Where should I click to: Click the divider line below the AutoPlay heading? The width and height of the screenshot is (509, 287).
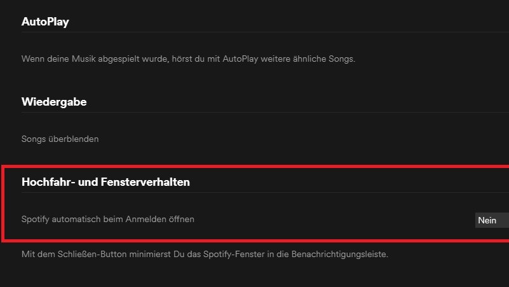click(254, 32)
